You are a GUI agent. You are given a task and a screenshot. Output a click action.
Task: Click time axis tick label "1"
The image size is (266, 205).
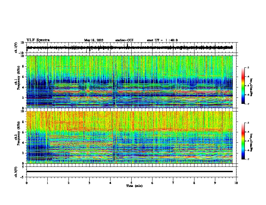pyautogui.click(x=47, y=183)
